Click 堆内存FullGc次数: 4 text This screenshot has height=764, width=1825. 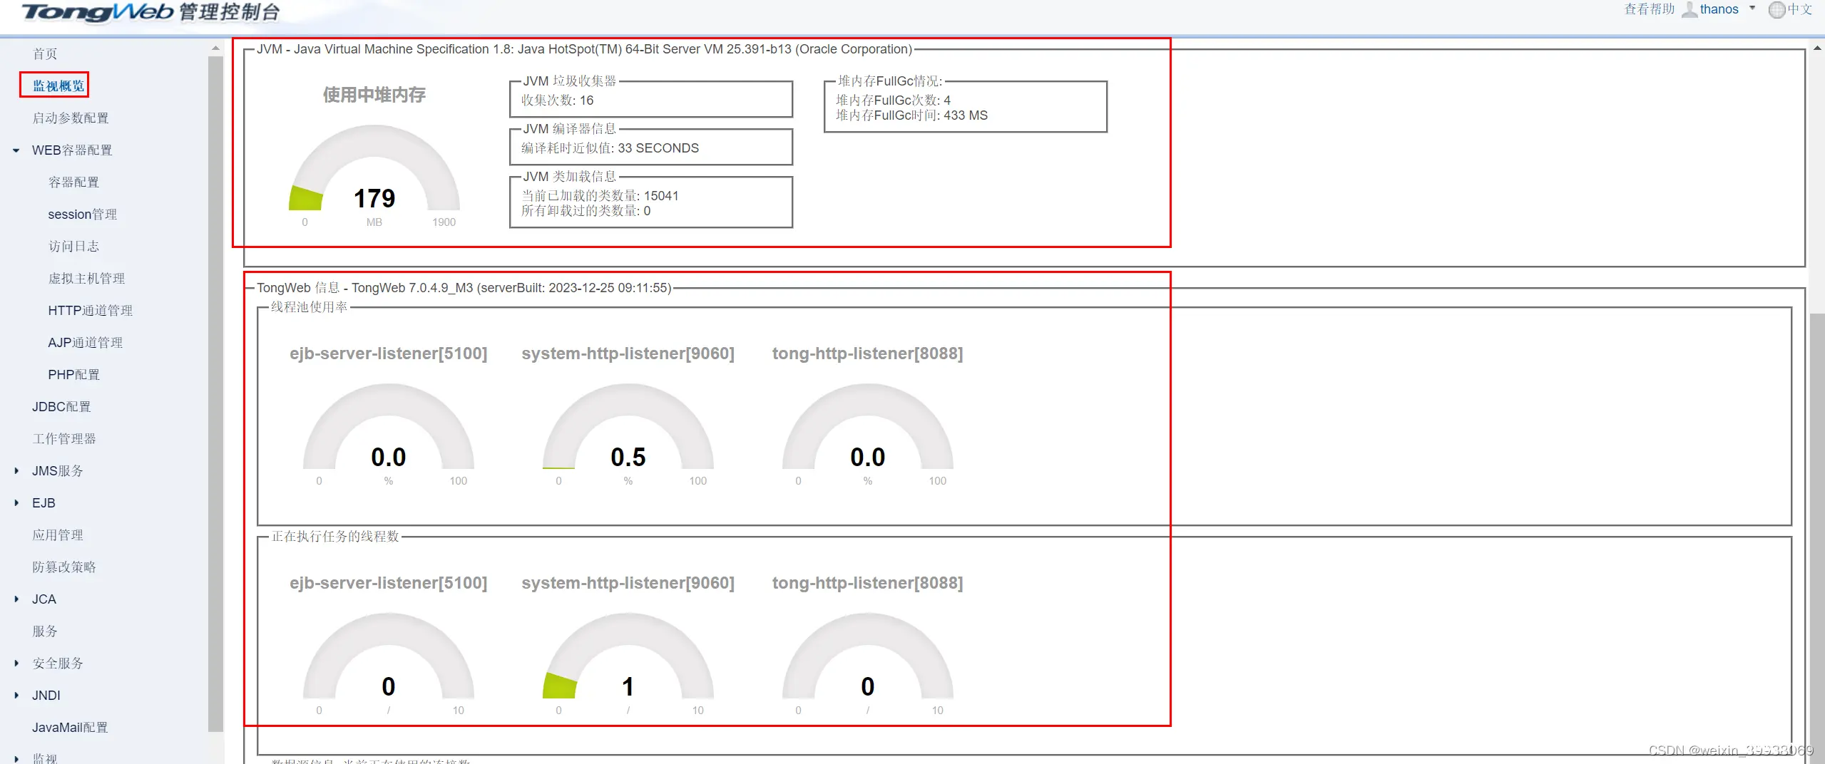893,100
